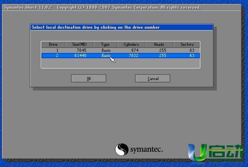Click the 7832 cylinders value
This screenshot has height=167, width=248.
point(134,55)
